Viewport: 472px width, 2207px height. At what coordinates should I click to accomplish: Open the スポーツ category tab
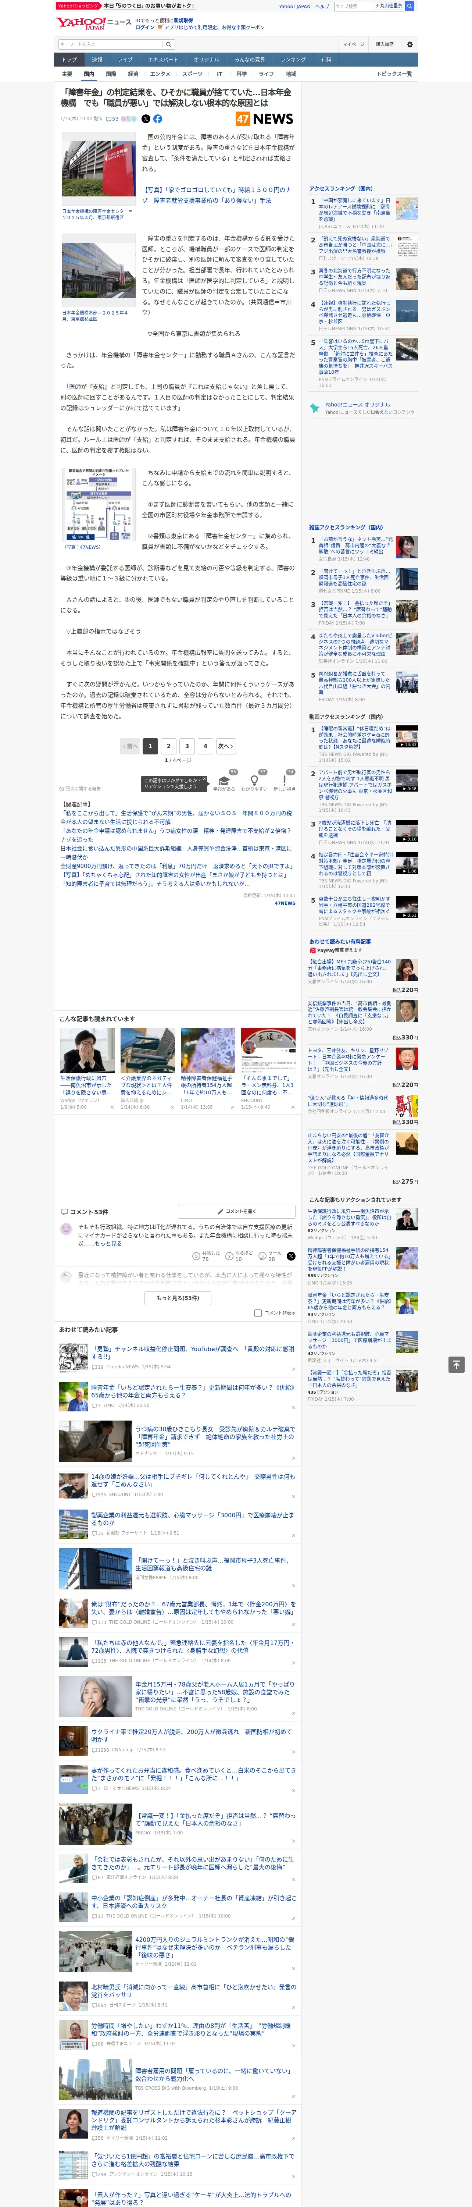(x=193, y=74)
